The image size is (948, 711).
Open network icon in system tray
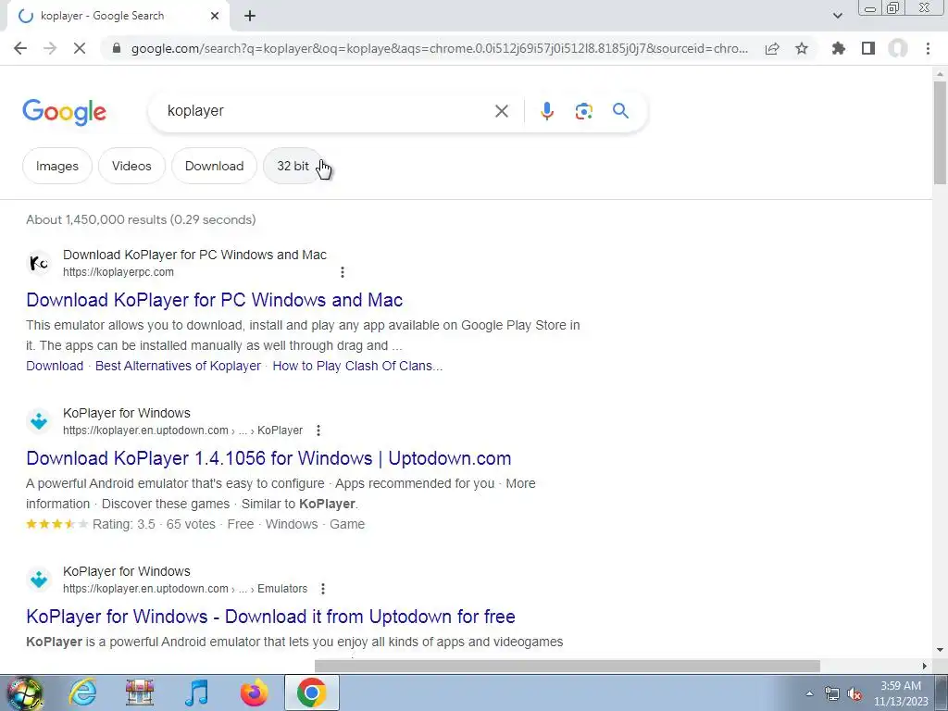point(832,694)
